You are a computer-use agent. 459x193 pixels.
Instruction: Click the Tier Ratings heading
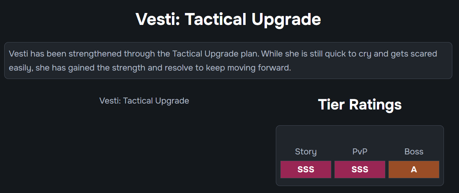coord(360,105)
